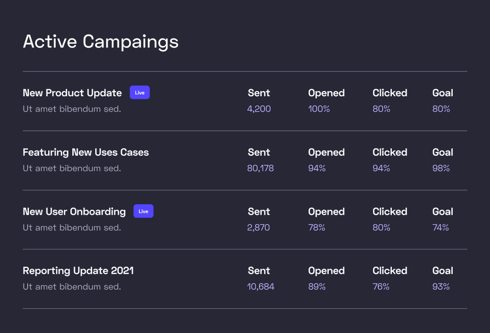Click the Sent value 80,178 for Featuring New Uses Cases

pos(260,168)
